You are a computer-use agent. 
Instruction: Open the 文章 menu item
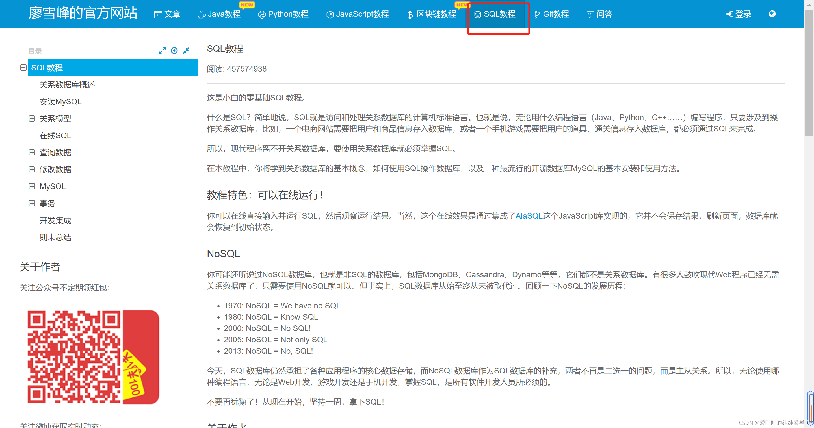click(167, 14)
